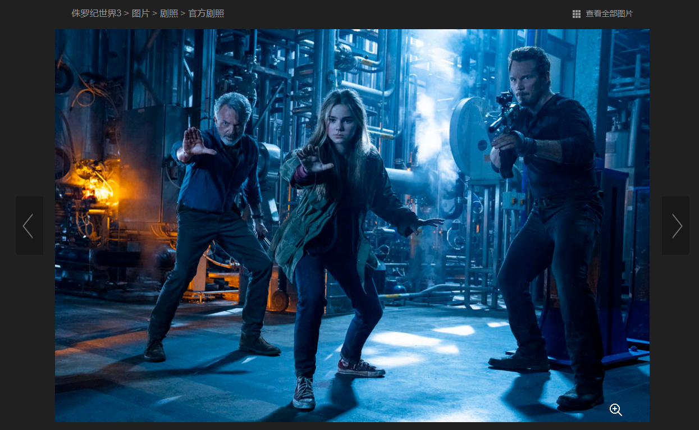Go to the previous photo with left arrow

(x=29, y=226)
